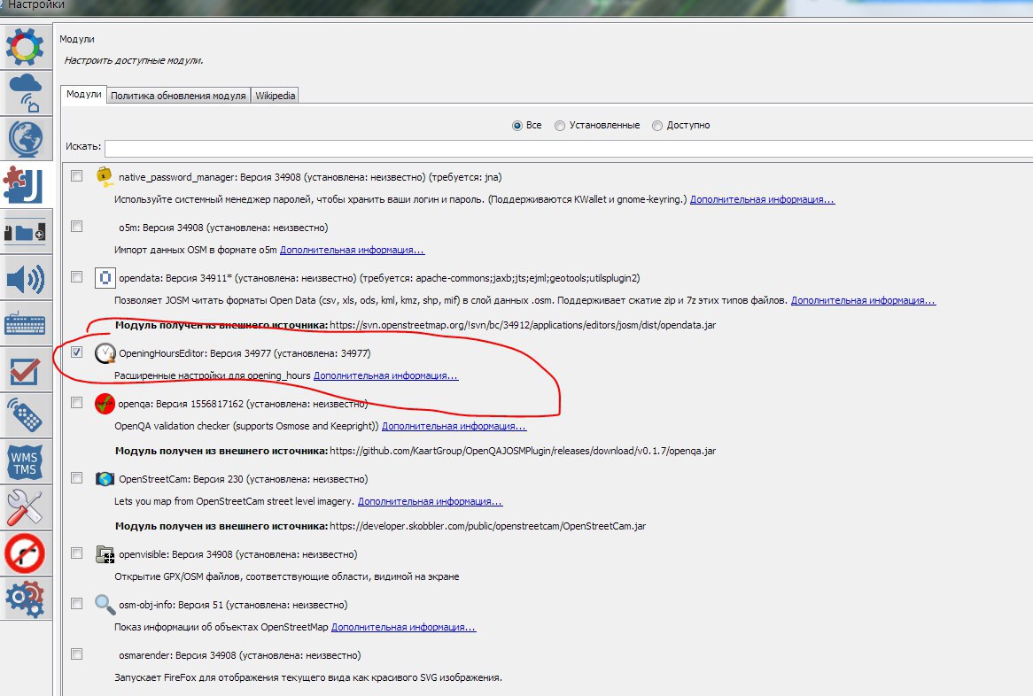The image size is (1033, 696).
Task: Open more info link for OpeningHoursEditor
Action: pos(386,376)
